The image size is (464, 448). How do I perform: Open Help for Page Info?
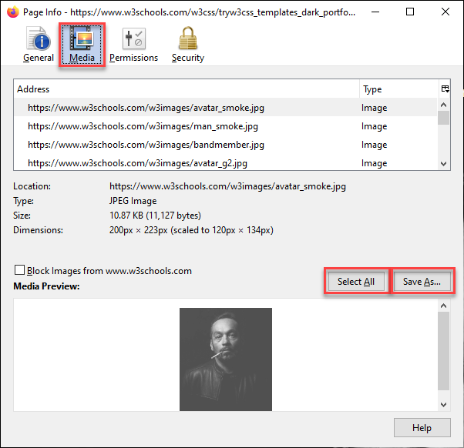point(422,428)
